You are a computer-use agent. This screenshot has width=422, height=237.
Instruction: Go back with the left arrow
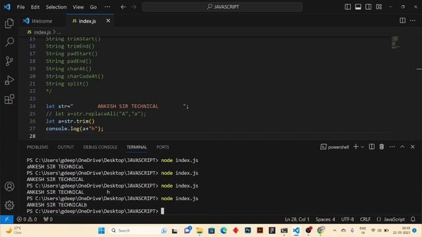(x=123, y=7)
